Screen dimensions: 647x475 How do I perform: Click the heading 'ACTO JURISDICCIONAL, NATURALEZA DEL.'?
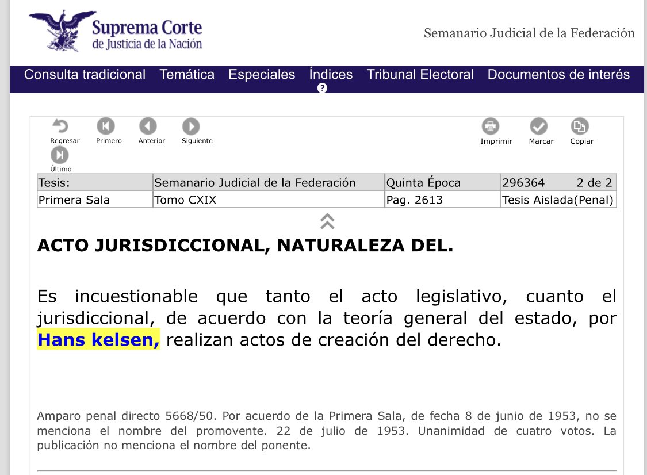[245, 246]
